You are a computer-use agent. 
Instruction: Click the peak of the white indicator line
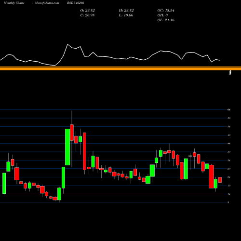tap(67, 44)
